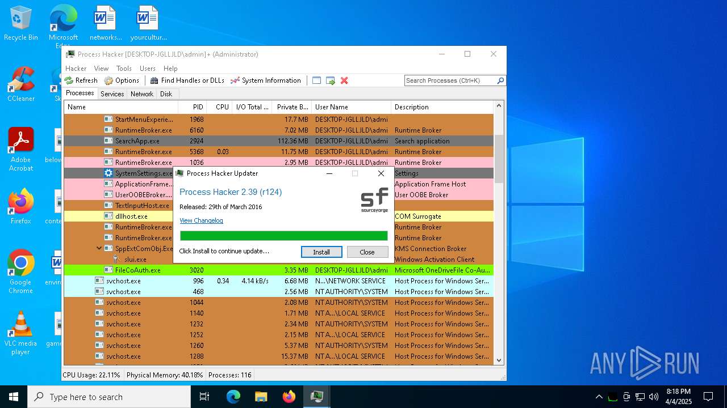727x408 pixels.
Task: Click the SourceForge logo
Action: tap(375, 200)
